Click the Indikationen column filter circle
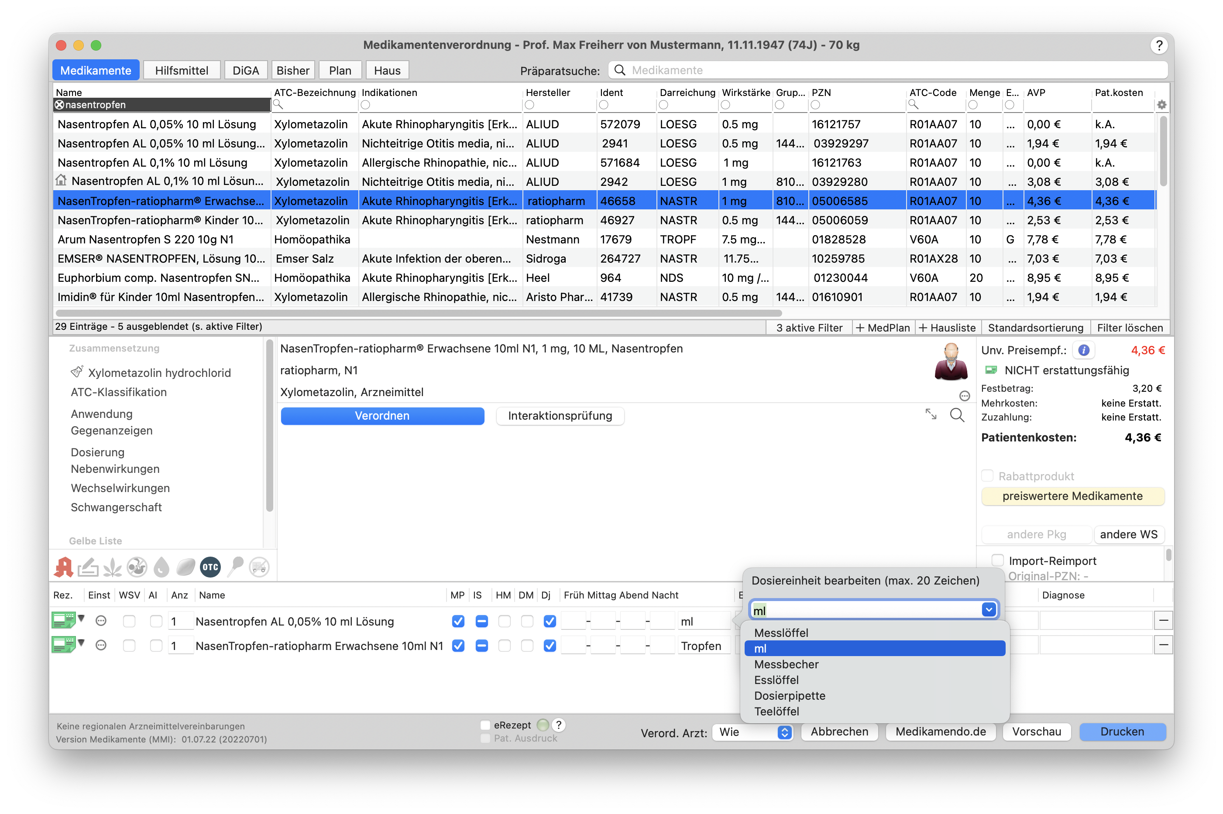The image size is (1223, 814). point(366,105)
